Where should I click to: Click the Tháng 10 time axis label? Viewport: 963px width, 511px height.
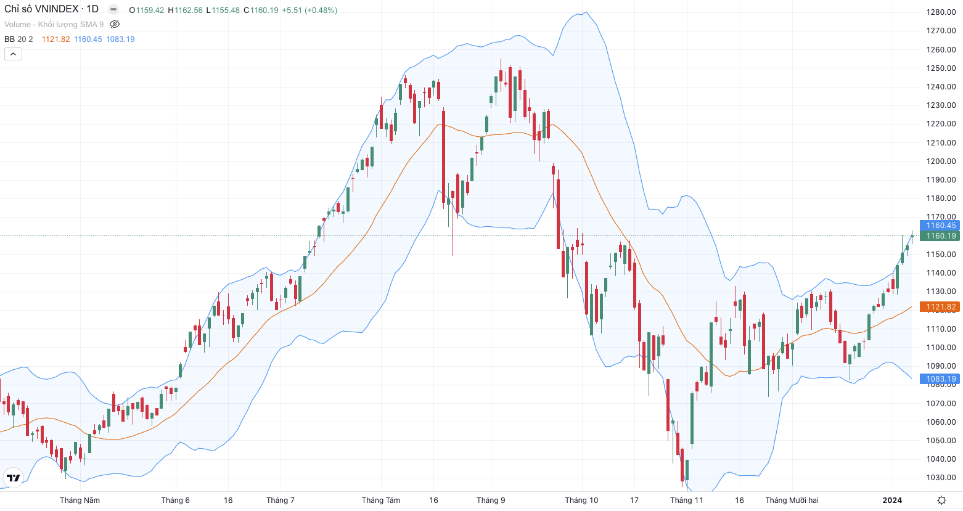(581, 501)
